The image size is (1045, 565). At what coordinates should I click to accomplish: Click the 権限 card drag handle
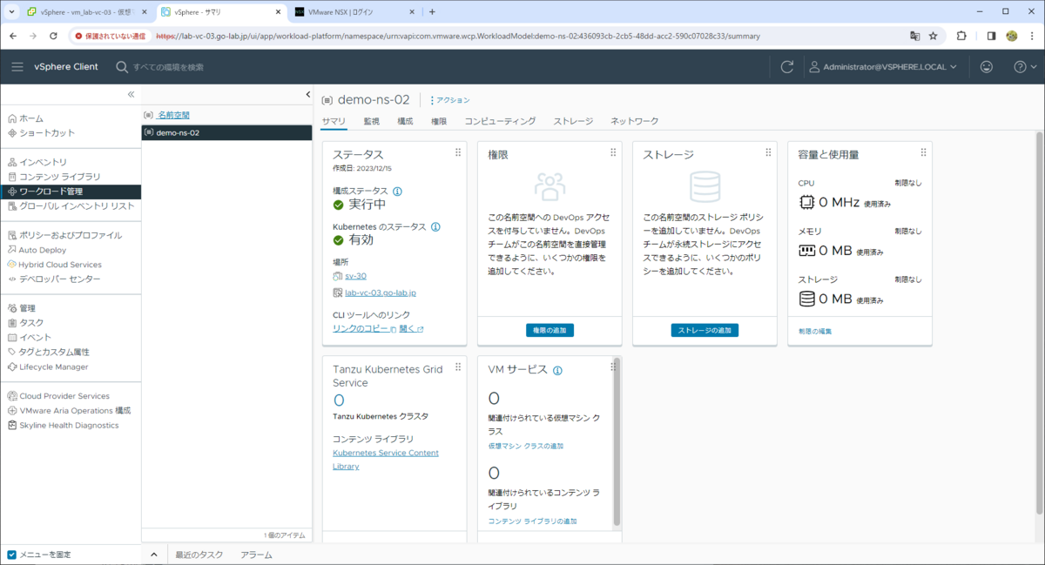613,152
